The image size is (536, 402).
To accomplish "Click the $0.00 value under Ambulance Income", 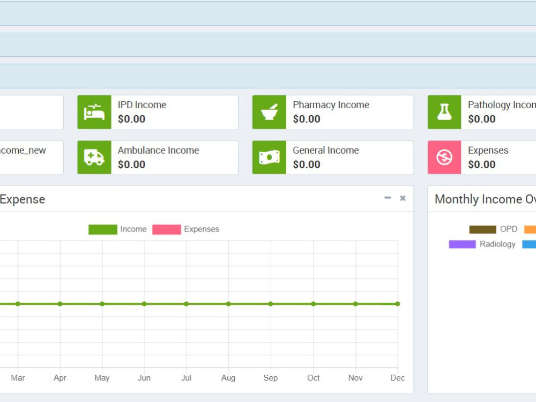I will click(x=132, y=165).
